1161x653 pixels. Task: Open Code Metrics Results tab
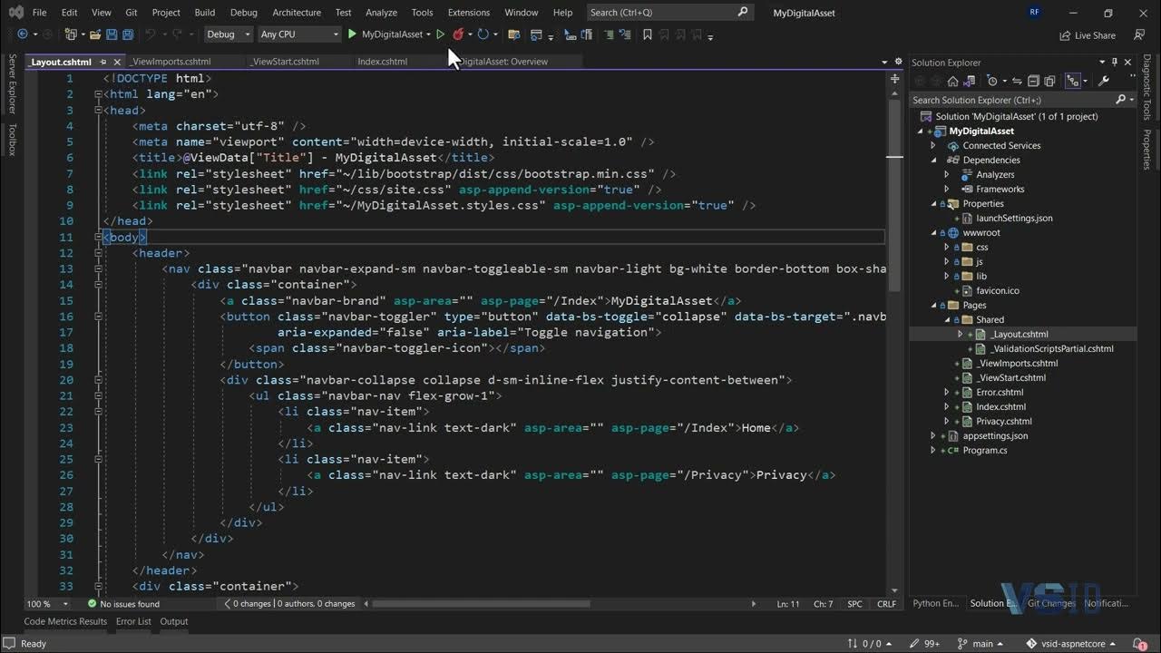pyautogui.click(x=65, y=621)
